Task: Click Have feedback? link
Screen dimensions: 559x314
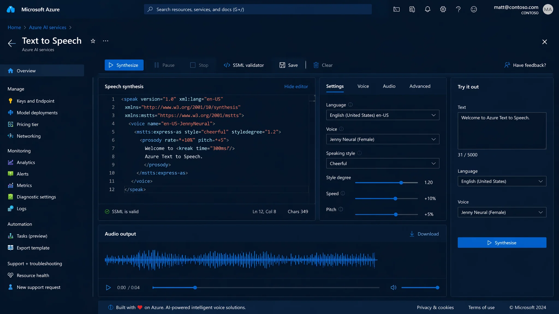Action: pos(525,65)
